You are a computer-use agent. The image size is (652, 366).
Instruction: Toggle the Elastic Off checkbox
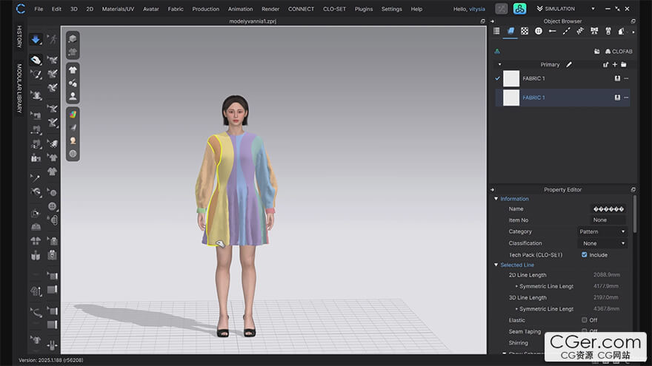[x=585, y=320]
